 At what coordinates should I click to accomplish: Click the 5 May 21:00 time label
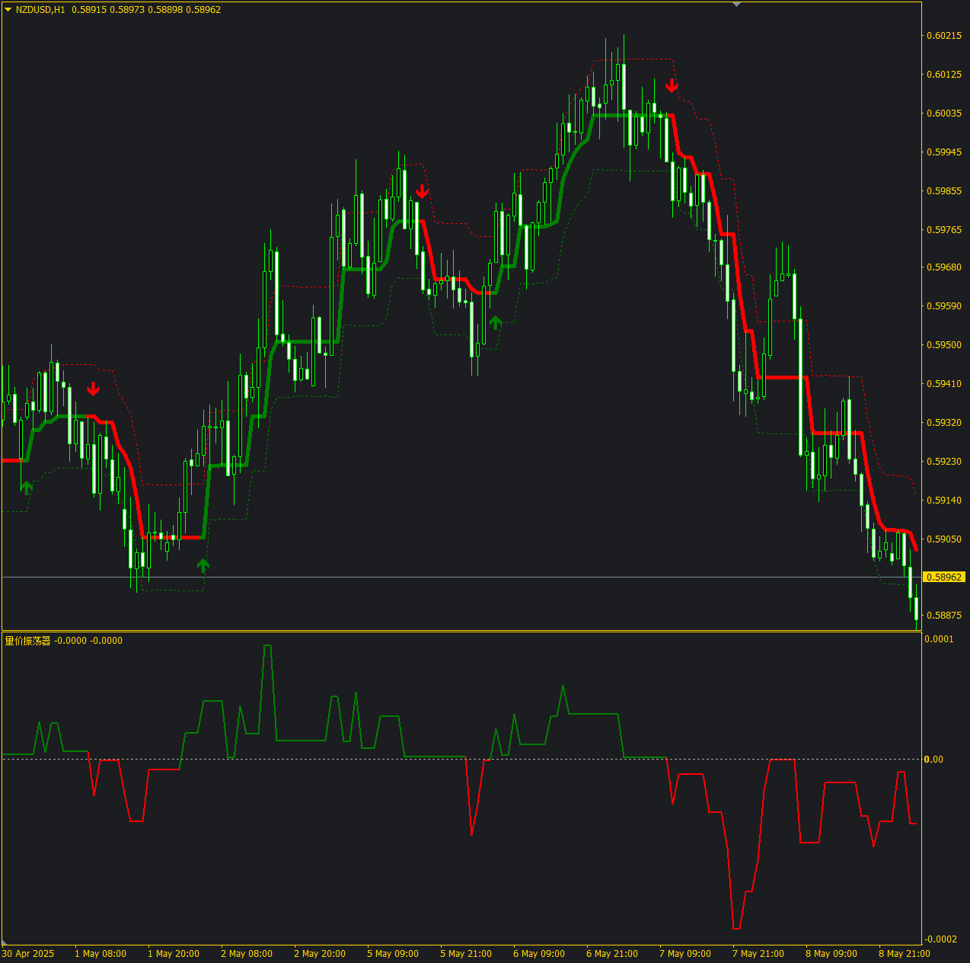point(466,953)
